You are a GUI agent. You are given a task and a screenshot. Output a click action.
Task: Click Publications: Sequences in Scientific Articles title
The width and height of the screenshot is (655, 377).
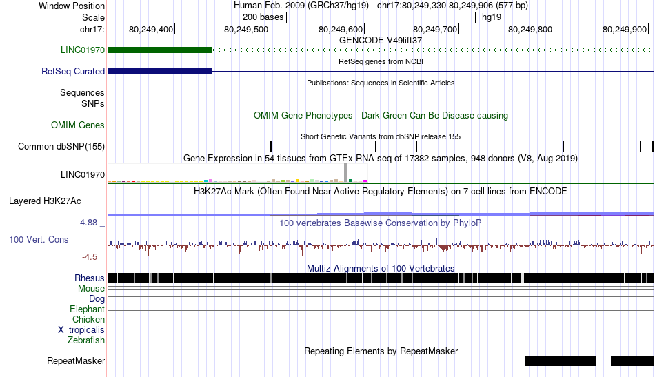point(381,83)
